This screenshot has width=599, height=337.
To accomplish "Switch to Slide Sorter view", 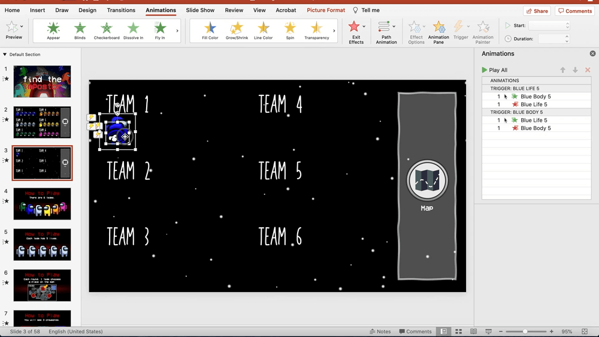I will pyautogui.click(x=458, y=332).
